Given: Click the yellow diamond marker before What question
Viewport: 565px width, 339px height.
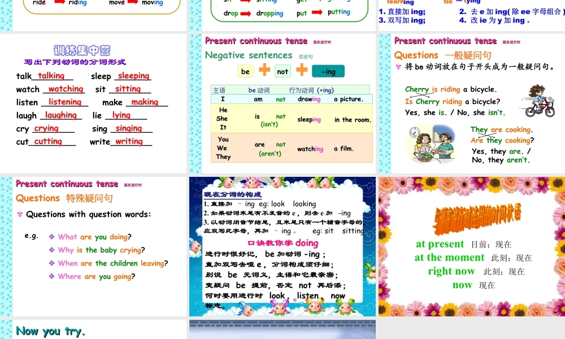Looking at the screenshot, I should tap(53, 237).
